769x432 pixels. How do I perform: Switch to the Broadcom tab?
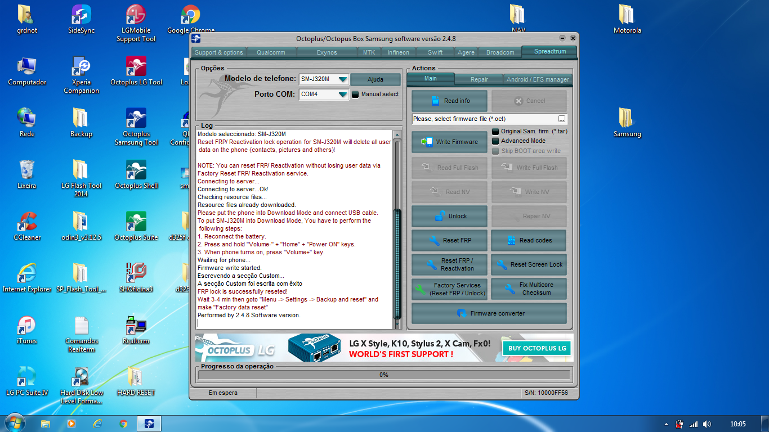pos(500,52)
